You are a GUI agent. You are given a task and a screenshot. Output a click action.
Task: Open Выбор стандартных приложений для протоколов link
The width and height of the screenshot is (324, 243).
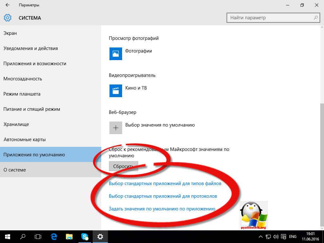(x=163, y=196)
